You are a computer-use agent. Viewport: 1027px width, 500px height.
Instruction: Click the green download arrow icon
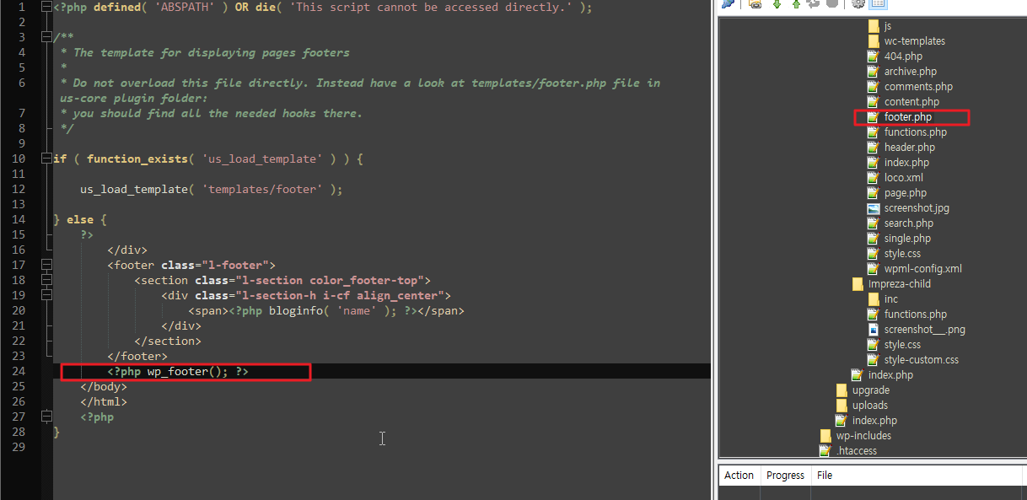click(777, 4)
